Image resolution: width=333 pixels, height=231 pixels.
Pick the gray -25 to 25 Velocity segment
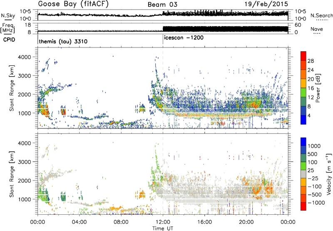(303, 174)
